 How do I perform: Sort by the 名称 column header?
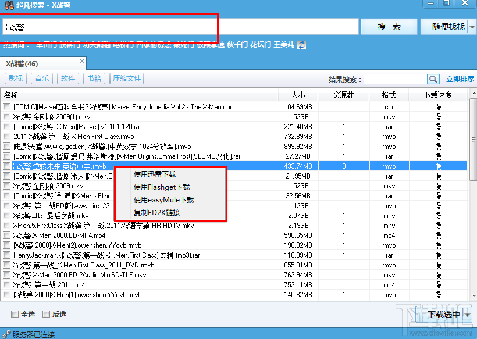pyautogui.click(x=140, y=95)
